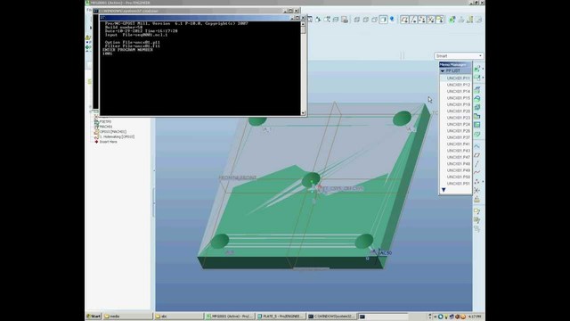570x321 pixels.
Task: Switch to the abc taskbar folder
Action: (x=178, y=317)
